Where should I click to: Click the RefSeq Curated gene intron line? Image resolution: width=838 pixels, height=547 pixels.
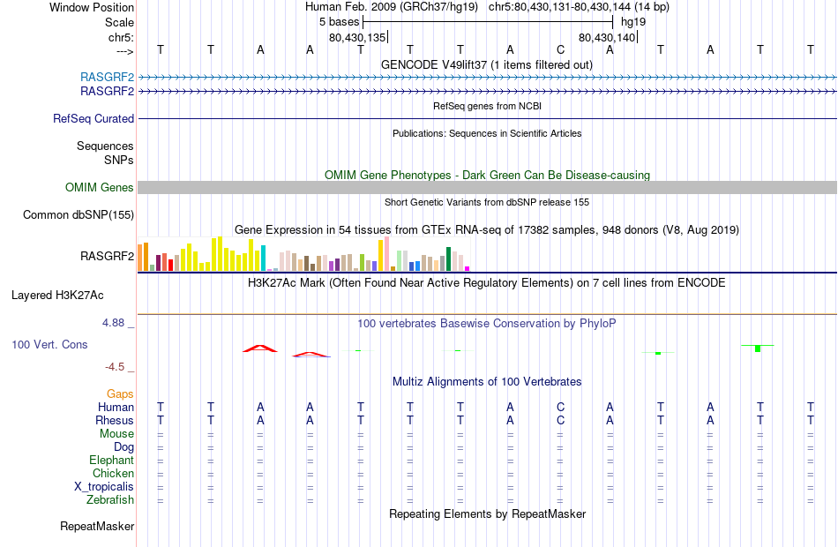click(487, 119)
